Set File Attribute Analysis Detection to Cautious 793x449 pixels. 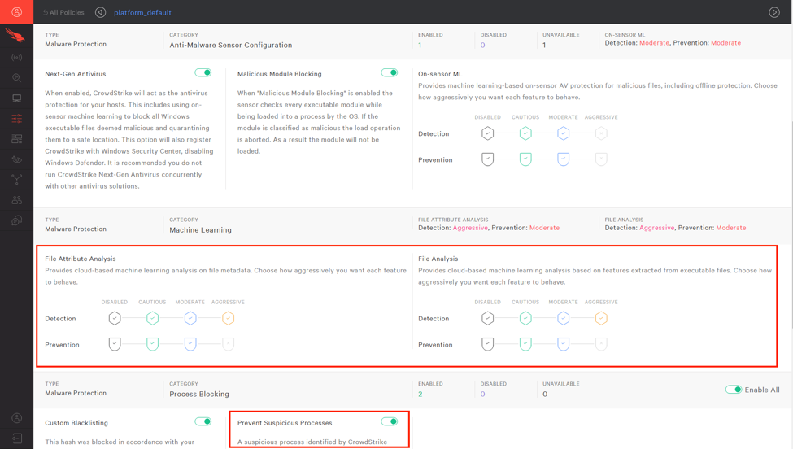pos(153,319)
